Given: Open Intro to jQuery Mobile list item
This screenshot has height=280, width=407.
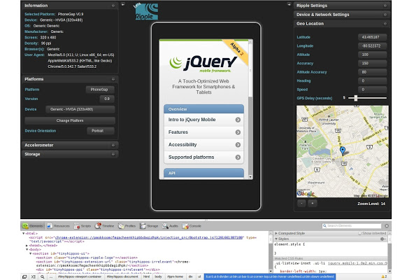Looking at the screenshot, I should pyautogui.click(x=203, y=120).
